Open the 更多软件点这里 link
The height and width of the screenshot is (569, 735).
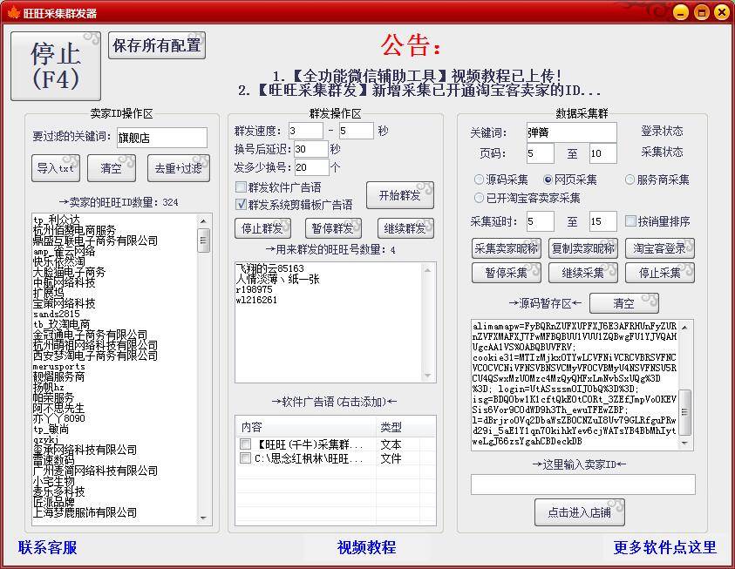click(x=665, y=547)
